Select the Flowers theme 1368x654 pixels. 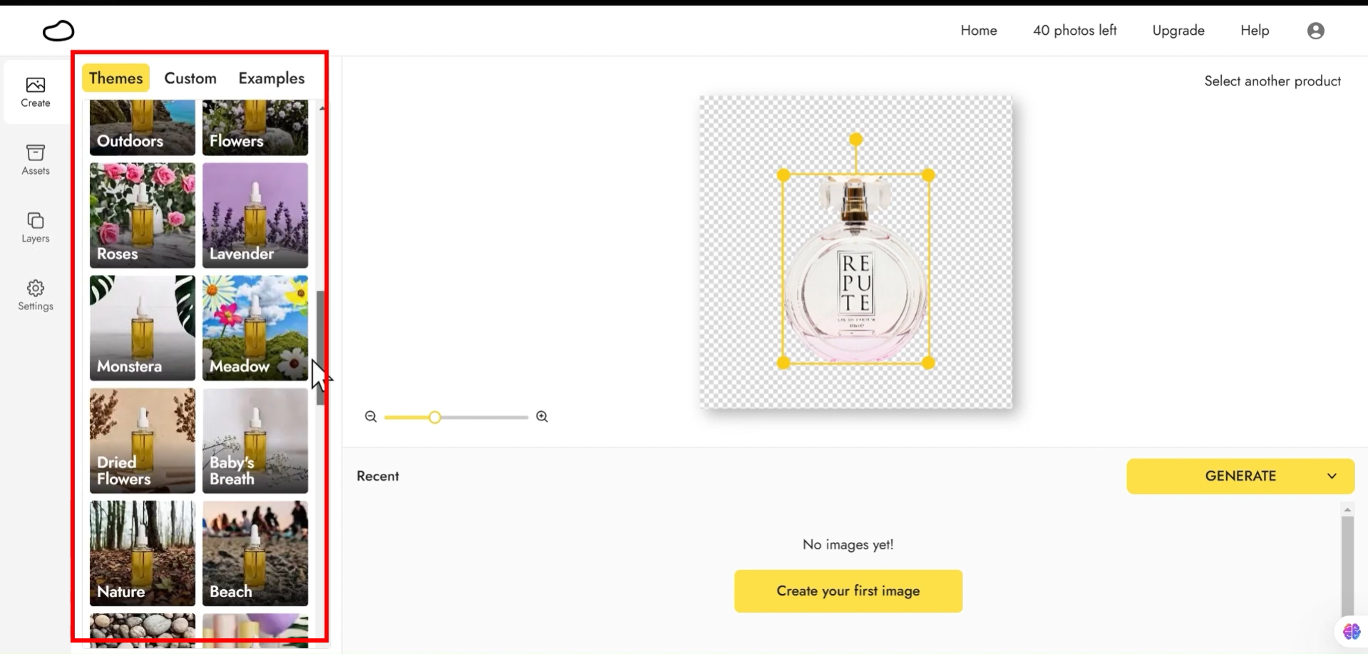click(x=255, y=128)
